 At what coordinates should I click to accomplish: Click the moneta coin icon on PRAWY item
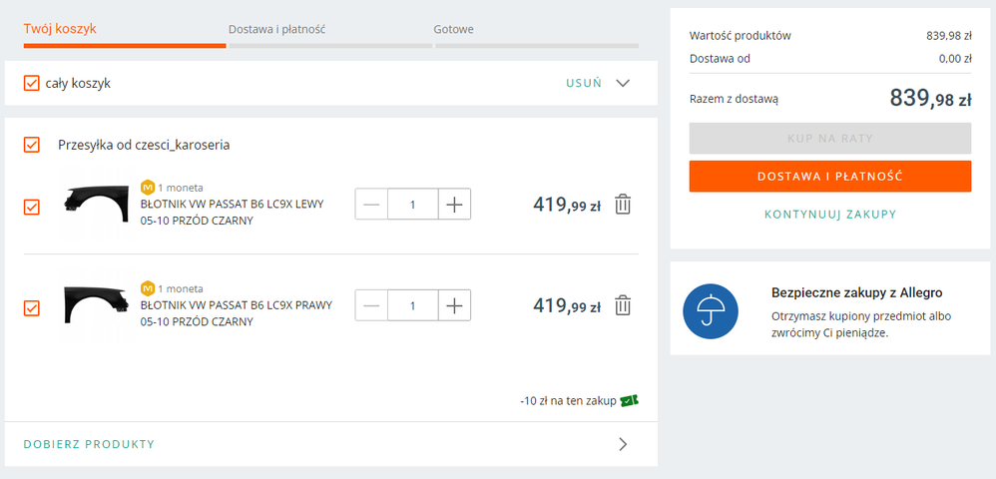[148, 288]
